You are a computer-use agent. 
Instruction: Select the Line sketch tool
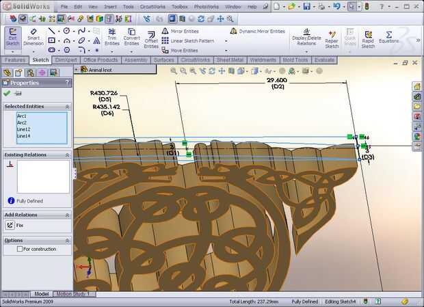pos(51,31)
